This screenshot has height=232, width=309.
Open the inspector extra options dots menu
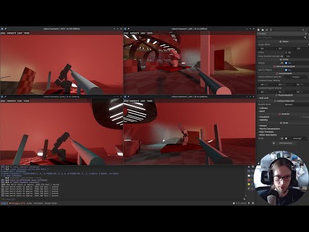(271, 30)
